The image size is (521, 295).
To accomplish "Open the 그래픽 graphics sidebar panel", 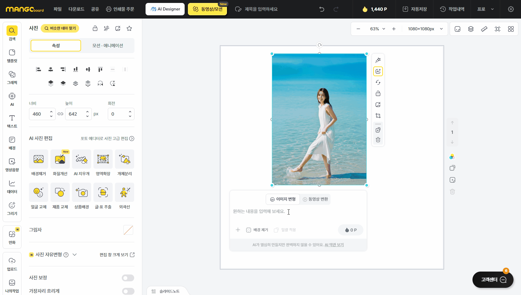I will click(x=12, y=77).
